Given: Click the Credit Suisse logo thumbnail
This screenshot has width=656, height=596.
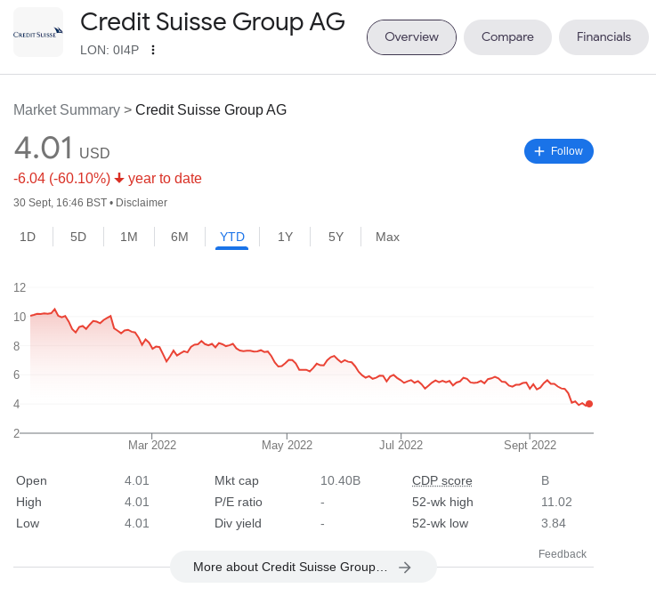Looking at the screenshot, I should point(38,32).
